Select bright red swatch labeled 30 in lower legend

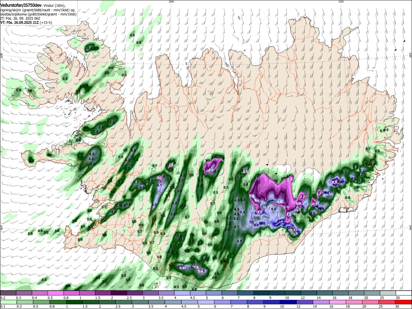click(404, 302)
